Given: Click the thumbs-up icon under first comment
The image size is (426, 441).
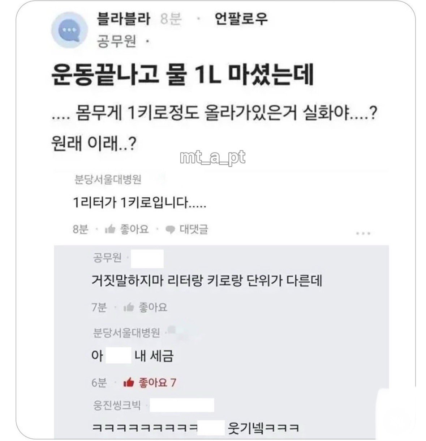Looking at the screenshot, I should [x=109, y=229].
